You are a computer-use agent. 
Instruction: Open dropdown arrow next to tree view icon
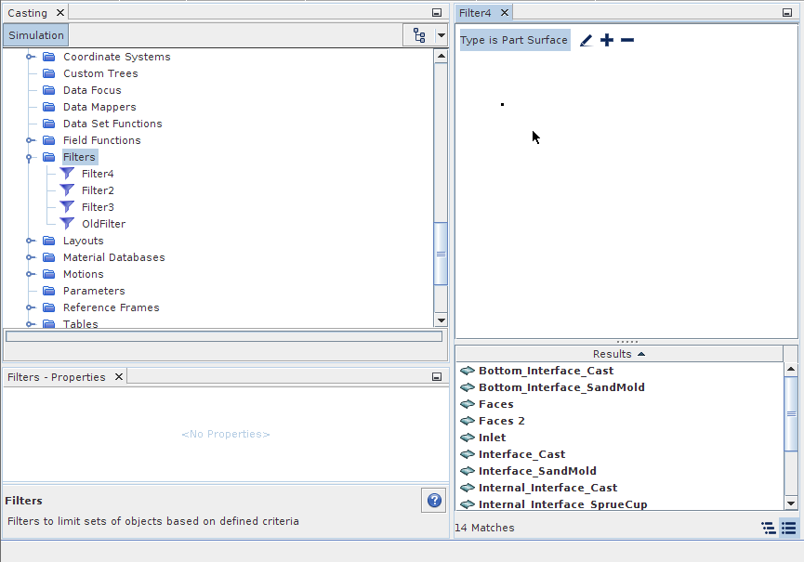[x=441, y=35]
